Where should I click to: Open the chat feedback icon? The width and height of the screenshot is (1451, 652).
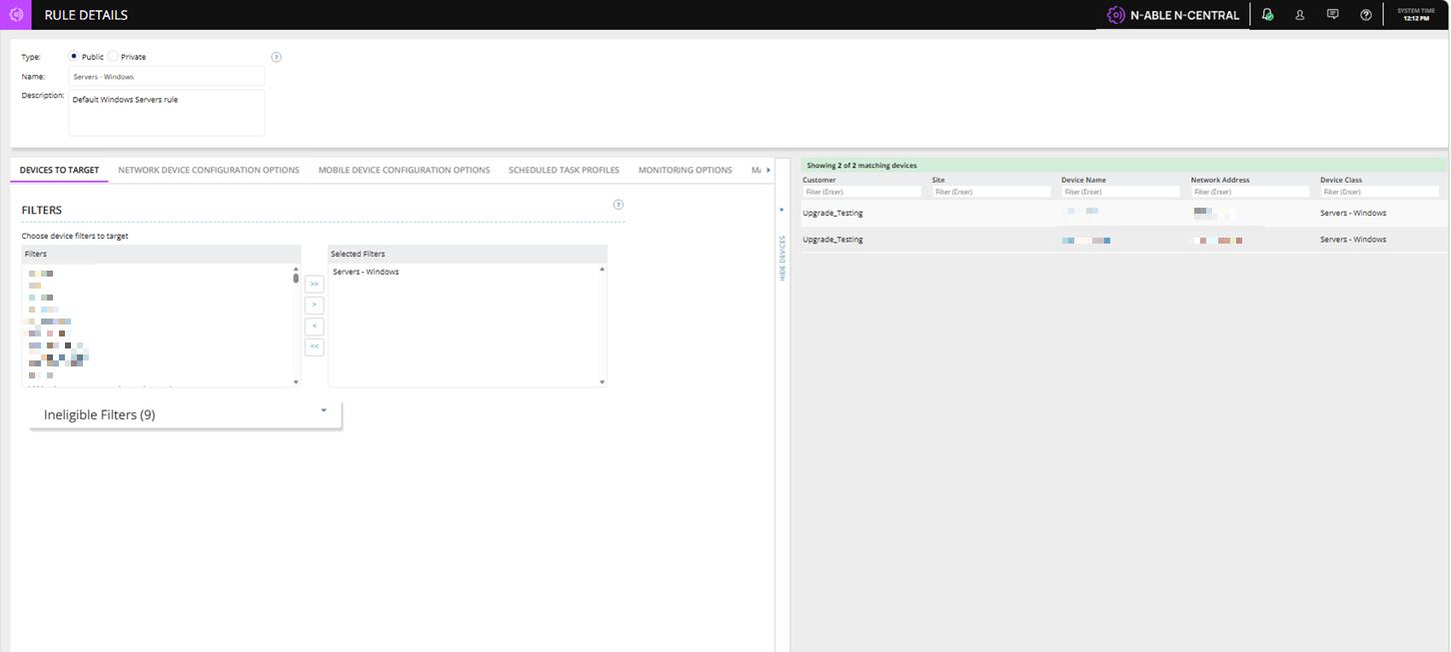(1332, 15)
